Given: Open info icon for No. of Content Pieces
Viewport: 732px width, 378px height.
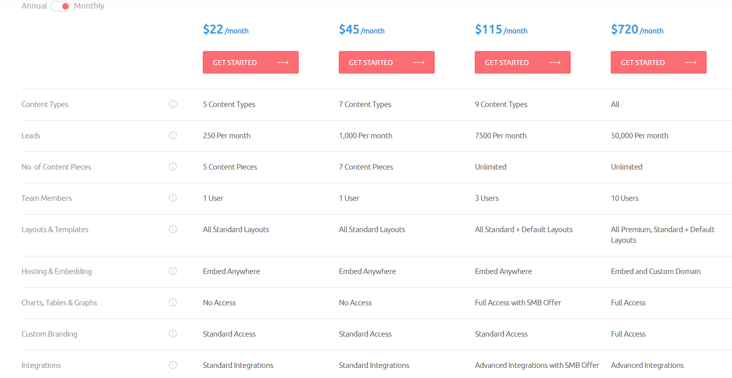Looking at the screenshot, I should pos(173,167).
